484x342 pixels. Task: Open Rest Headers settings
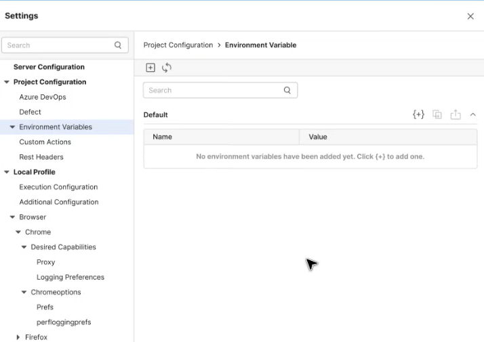click(x=41, y=157)
